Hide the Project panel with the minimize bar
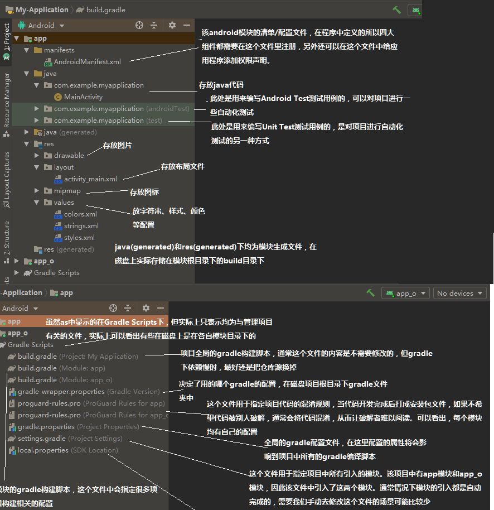This screenshot has width=494, height=510. pyautogui.click(x=186, y=25)
